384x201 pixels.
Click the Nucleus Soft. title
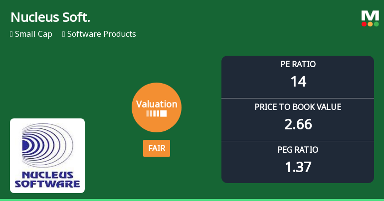point(50,17)
